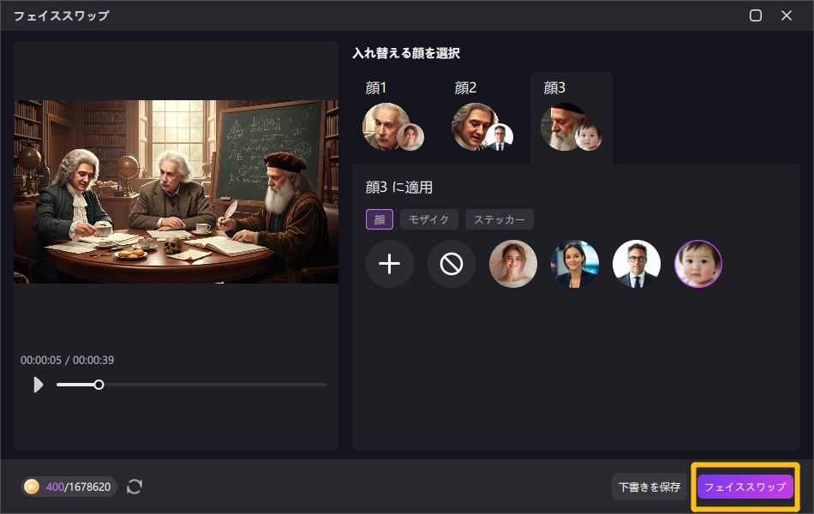
Task: Click the video preview image
Action: coord(176,192)
